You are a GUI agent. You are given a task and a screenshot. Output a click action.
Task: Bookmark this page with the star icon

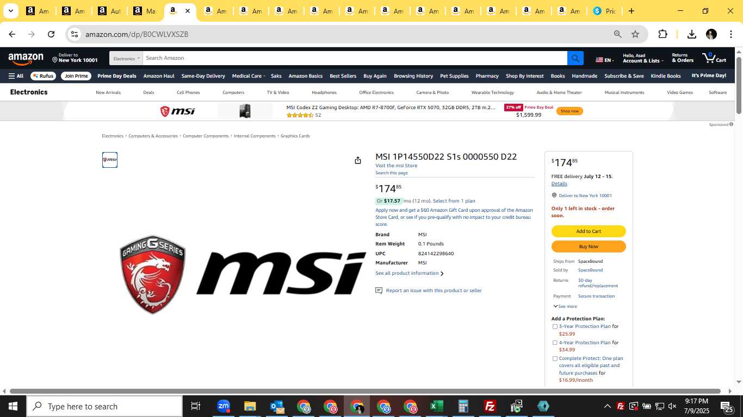[x=635, y=34]
